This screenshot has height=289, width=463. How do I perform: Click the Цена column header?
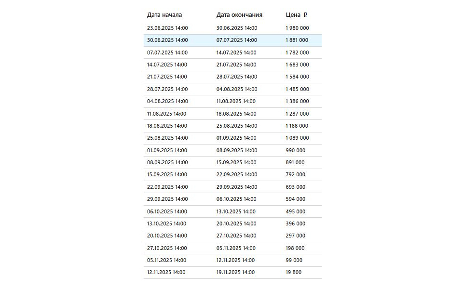pyautogui.click(x=293, y=15)
